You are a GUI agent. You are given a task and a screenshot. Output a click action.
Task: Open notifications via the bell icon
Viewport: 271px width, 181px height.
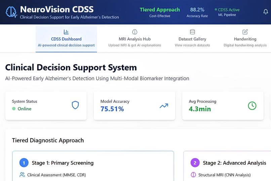(x=266, y=11)
